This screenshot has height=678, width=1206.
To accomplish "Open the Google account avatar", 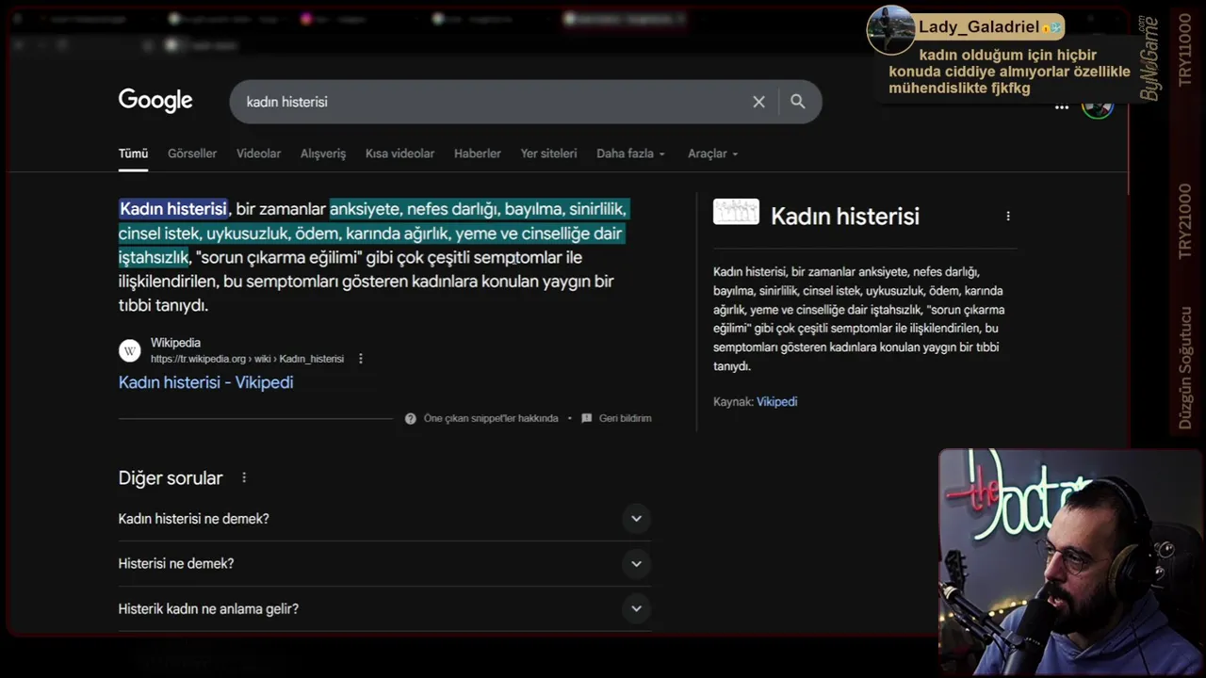I will 1098,106.
